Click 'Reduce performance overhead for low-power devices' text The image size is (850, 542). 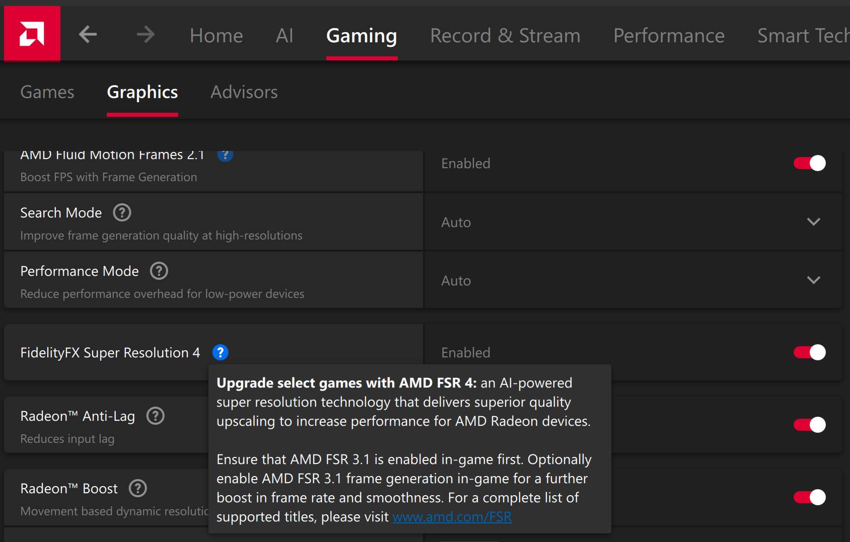click(162, 294)
